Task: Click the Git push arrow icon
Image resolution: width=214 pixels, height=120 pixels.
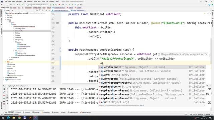Action: coord(72,5)
